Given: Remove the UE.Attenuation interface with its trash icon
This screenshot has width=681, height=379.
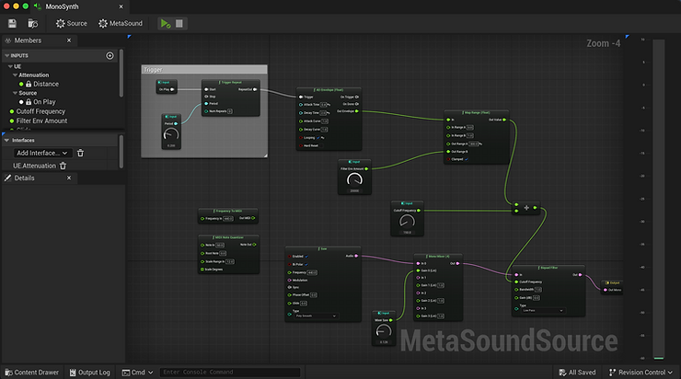Looking at the screenshot, I should point(63,166).
